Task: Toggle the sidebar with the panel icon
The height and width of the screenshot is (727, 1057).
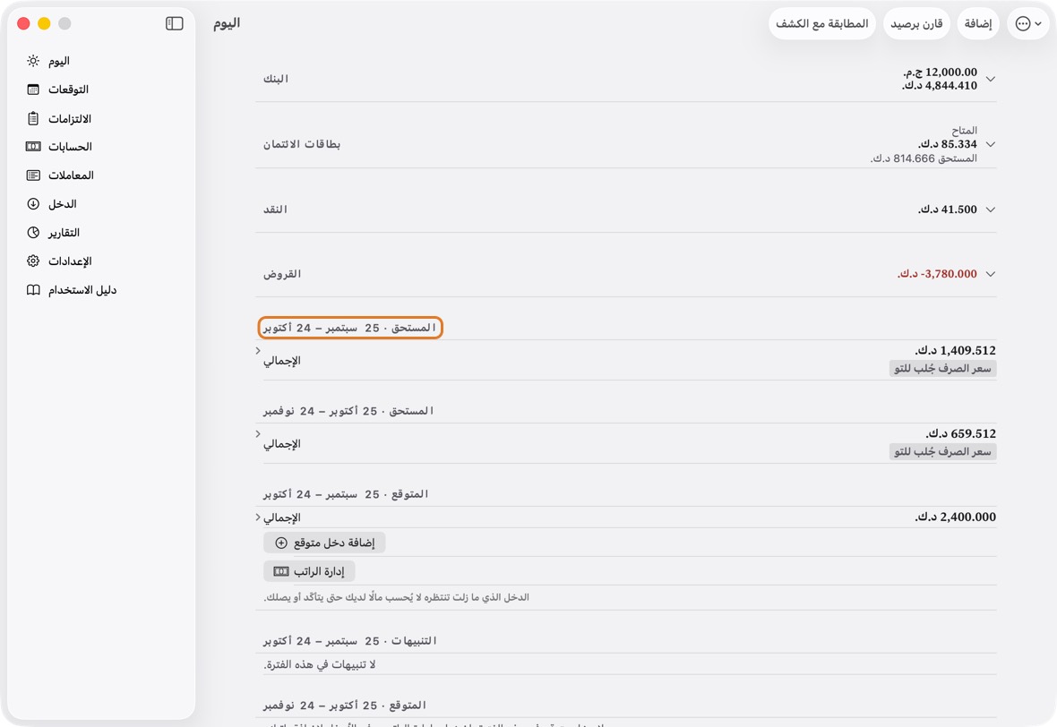Action: [175, 23]
